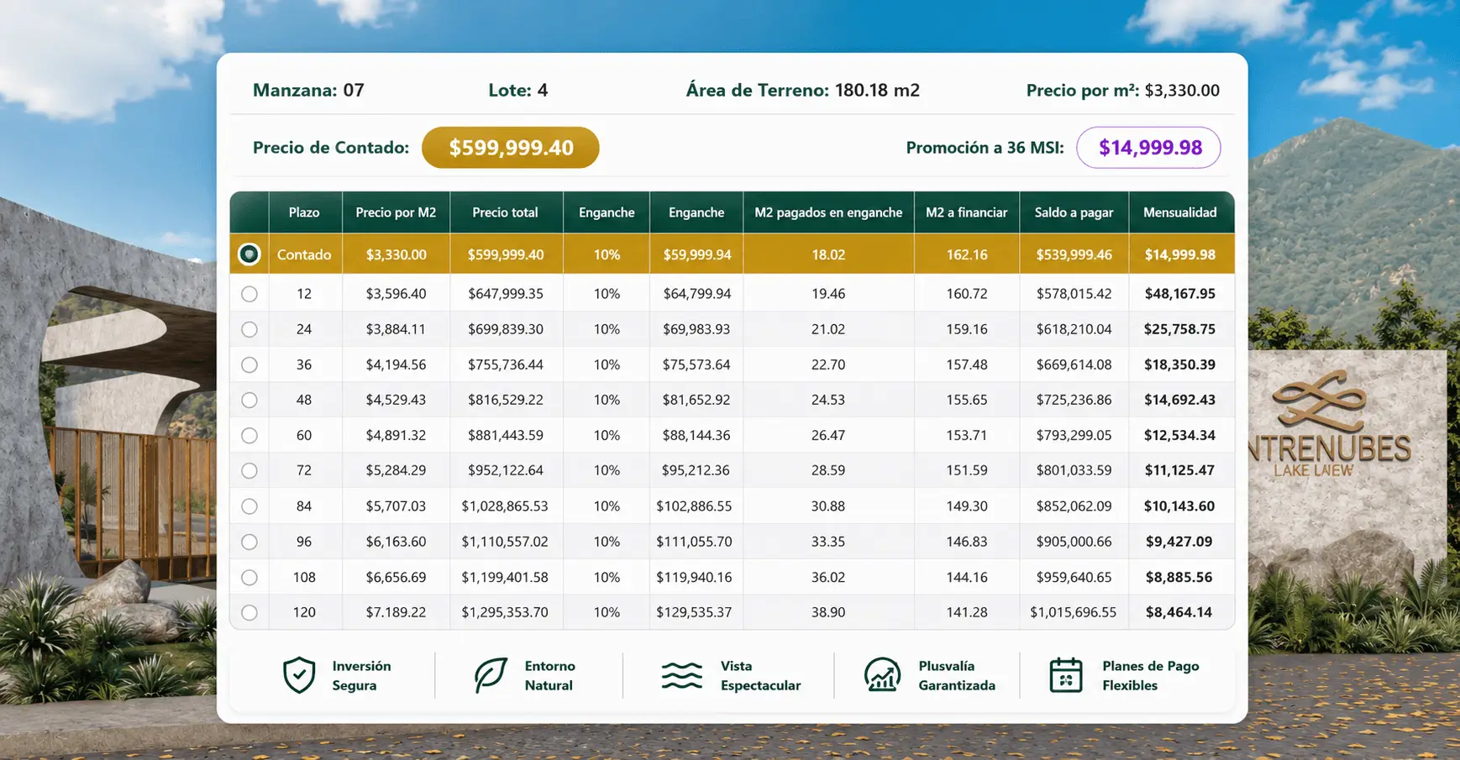Viewport: 1460px width, 760px height.
Task: Click the Inversión Segura text
Action: [361, 675]
